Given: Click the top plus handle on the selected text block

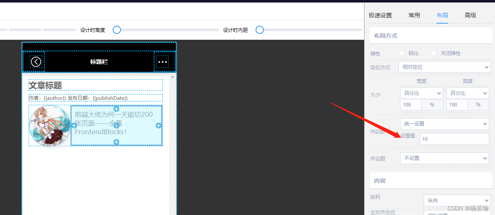Looking at the screenshot, I should (116, 109).
